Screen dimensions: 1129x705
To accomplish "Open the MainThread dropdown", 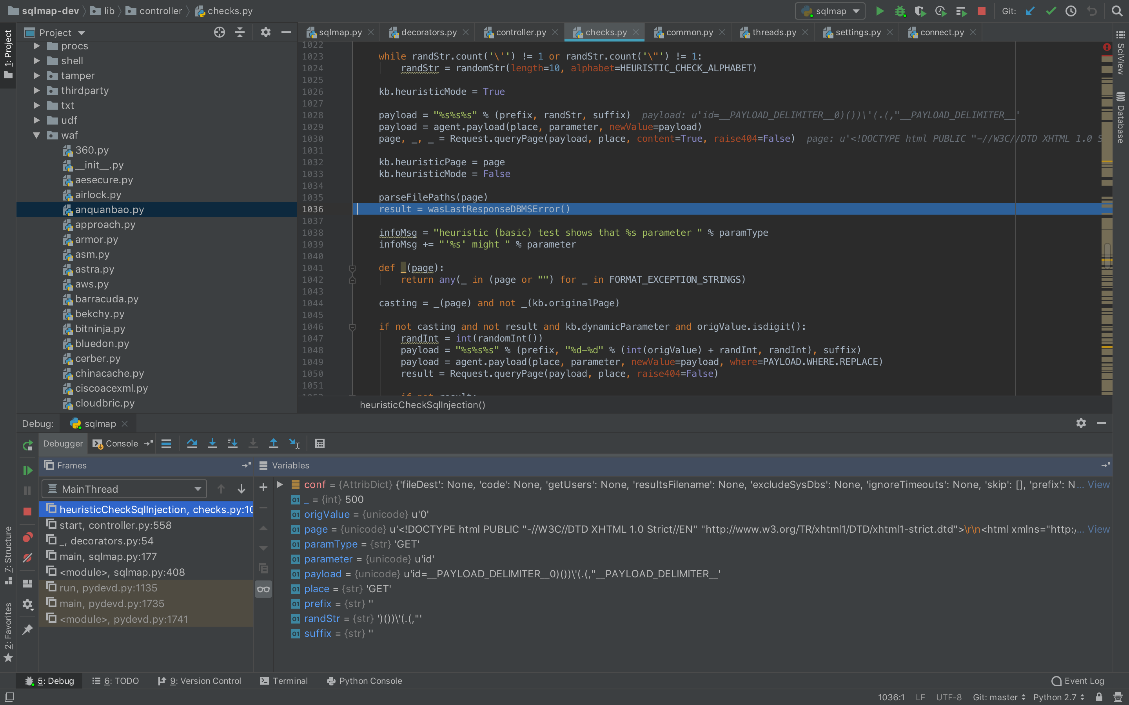I will tap(124, 489).
